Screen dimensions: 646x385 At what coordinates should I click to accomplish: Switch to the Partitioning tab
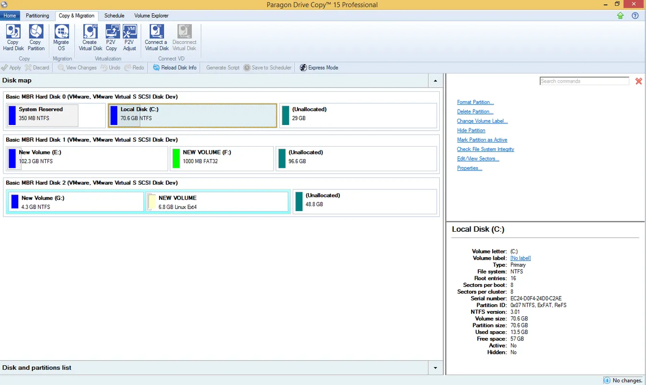tap(37, 15)
